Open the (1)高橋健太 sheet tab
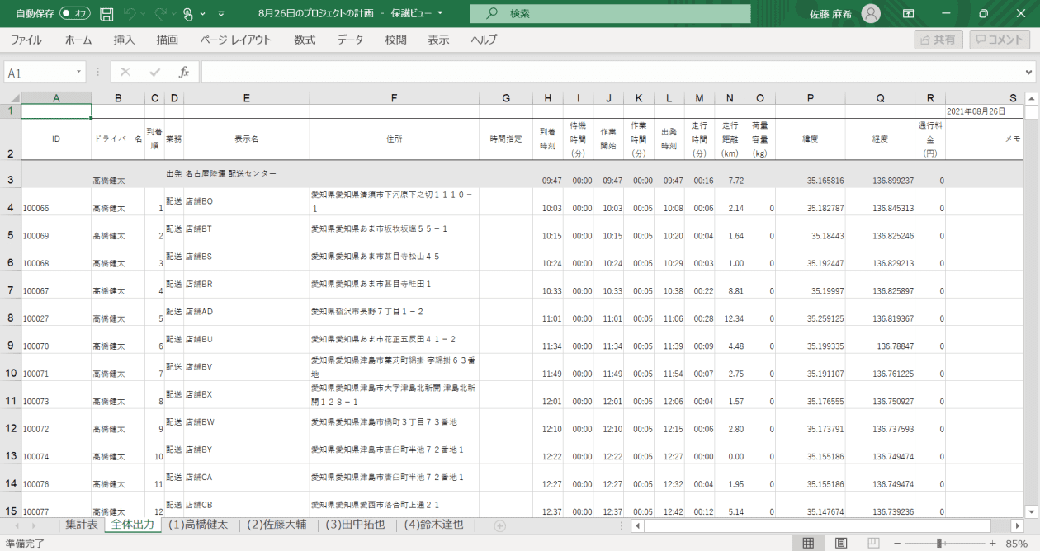 click(197, 525)
